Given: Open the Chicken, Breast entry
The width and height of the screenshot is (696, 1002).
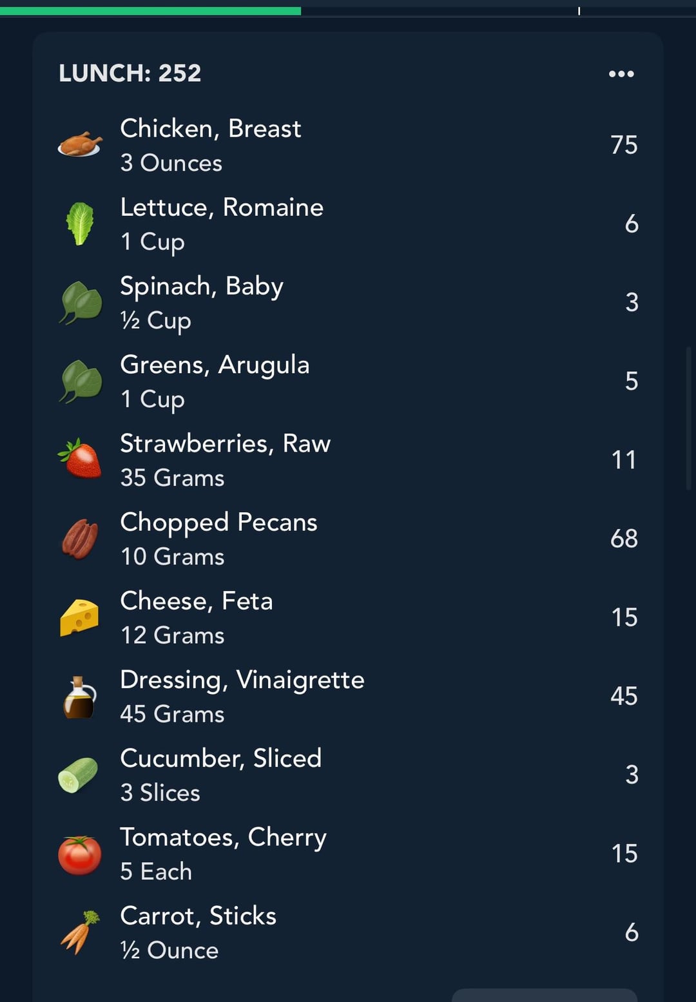Looking at the screenshot, I should point(348,145).
